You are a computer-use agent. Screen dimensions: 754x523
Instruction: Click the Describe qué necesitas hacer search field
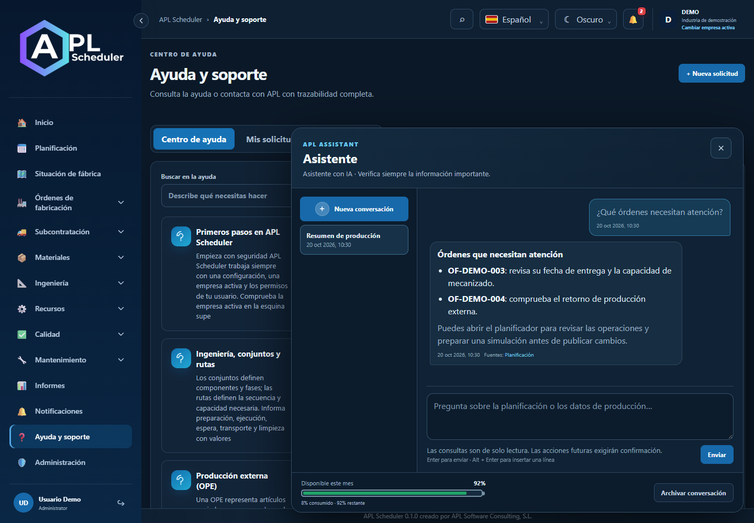point(227,196)
